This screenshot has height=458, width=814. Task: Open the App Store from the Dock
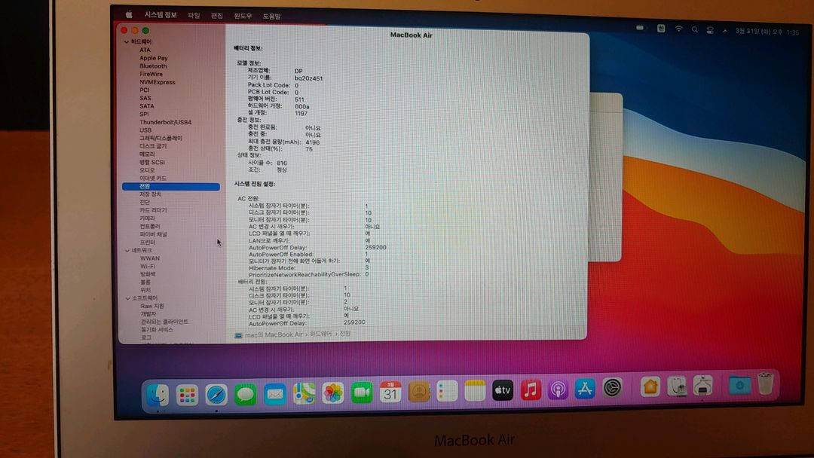pos(584,390)
